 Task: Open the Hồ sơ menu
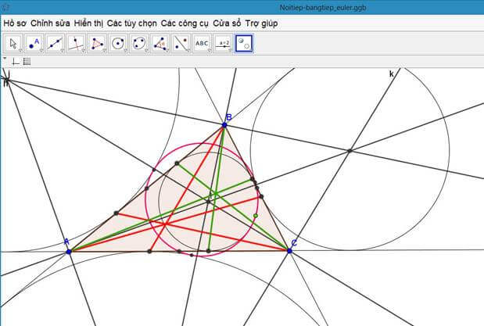click(x=15, y=23)
